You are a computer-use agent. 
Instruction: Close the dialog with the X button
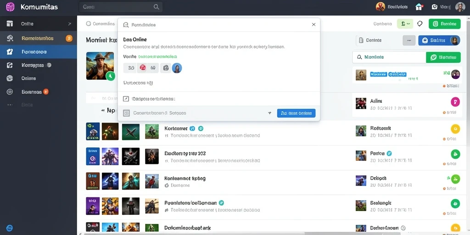tap(313, 25)
